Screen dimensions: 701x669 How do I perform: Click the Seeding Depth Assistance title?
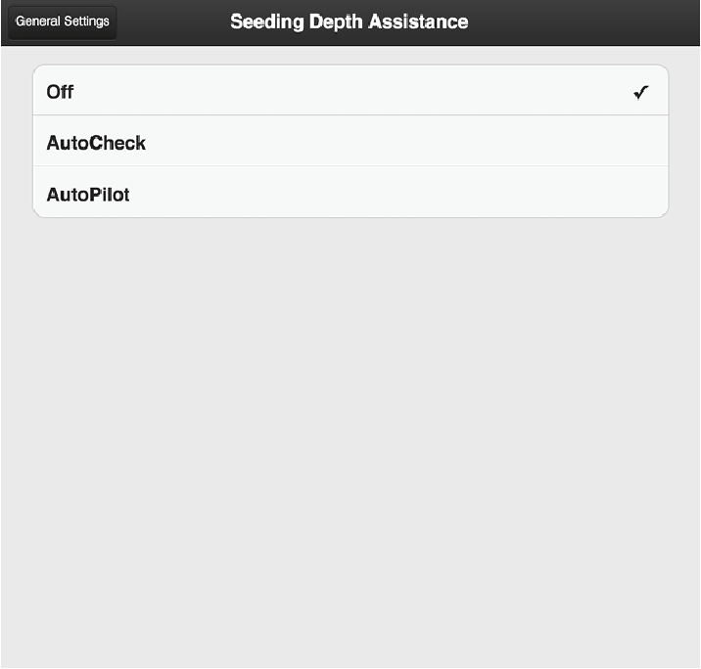[349, 22]
